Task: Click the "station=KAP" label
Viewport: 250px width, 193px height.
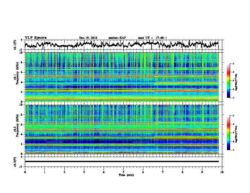Action: (117, 38)
